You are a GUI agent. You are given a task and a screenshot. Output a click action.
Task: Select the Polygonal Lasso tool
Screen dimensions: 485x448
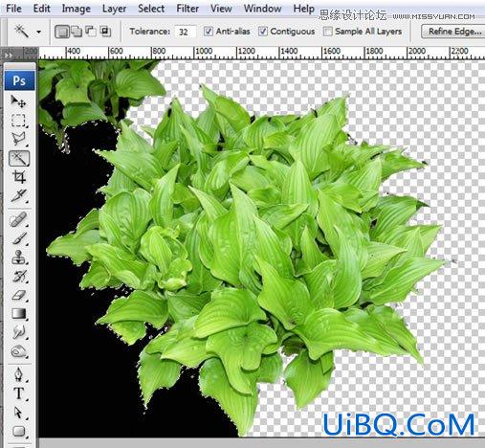[x=18, y=139]
